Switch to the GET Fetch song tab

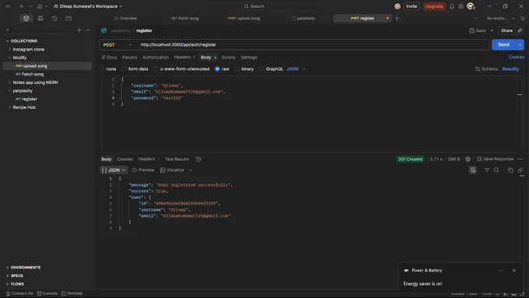pyautogui.click(x=184, y=18)
